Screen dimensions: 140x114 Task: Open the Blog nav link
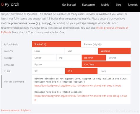pyautogui.click(x=118, y=5)
